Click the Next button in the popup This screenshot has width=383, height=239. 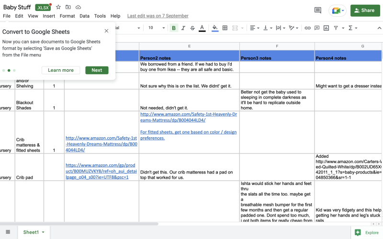tap(97, 70)
